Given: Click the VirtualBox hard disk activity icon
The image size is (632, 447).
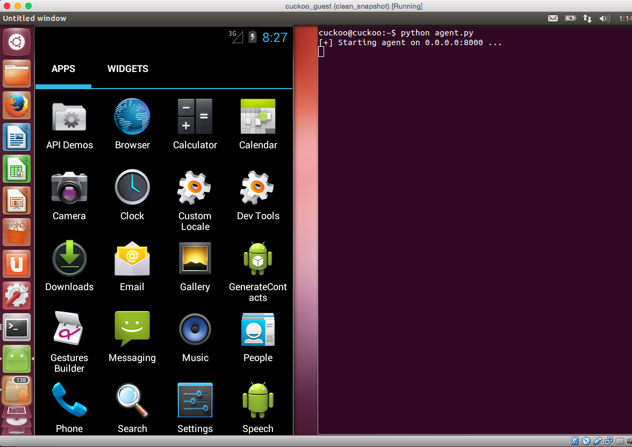Looking at the screenshot, I should click(575, 441).
